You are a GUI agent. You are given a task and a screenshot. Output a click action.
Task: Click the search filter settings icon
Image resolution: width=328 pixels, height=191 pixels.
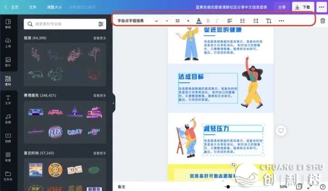101,24
